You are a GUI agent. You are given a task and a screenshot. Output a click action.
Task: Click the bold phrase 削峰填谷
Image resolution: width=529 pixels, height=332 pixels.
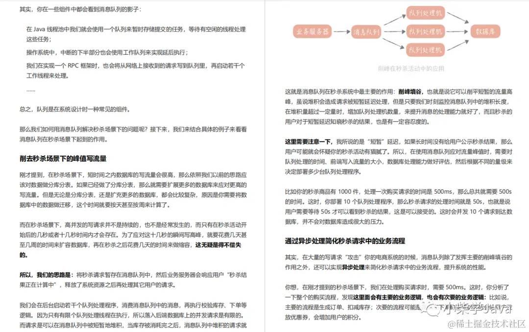coord(410,91)
